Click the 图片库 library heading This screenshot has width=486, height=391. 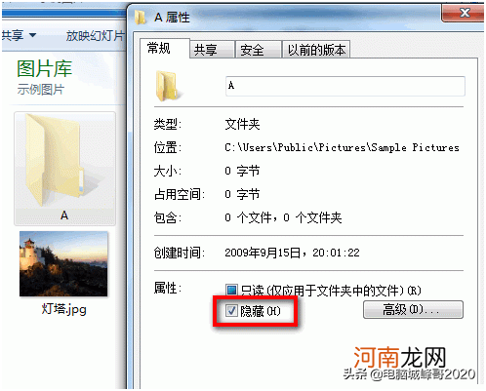(x=44, y=68)
